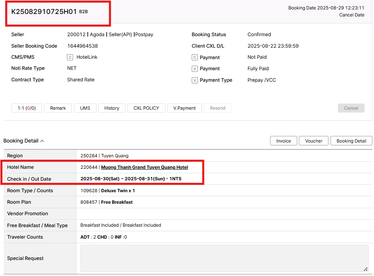Show the CXL POLICY details
Screen dimensions: 374x276
tap(146, 108)
